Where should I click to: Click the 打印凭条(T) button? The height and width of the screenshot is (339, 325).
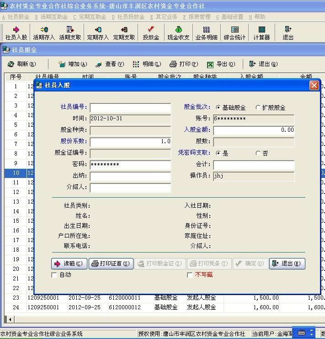[x=209, y=264]
